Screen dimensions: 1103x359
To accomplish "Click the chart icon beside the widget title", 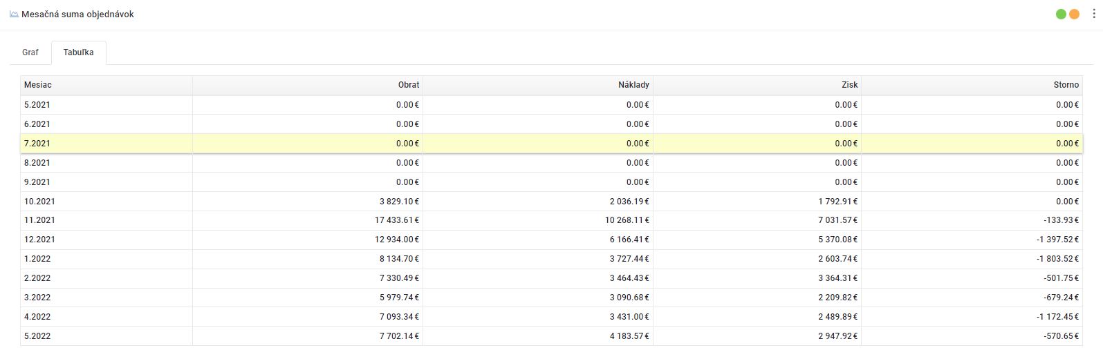I will (x=14, y=14).
